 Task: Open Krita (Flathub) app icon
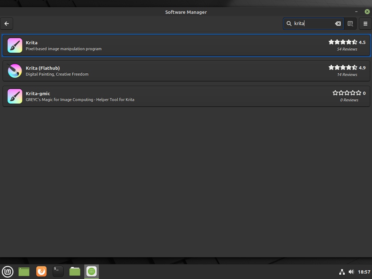click(x=15, y=71)
